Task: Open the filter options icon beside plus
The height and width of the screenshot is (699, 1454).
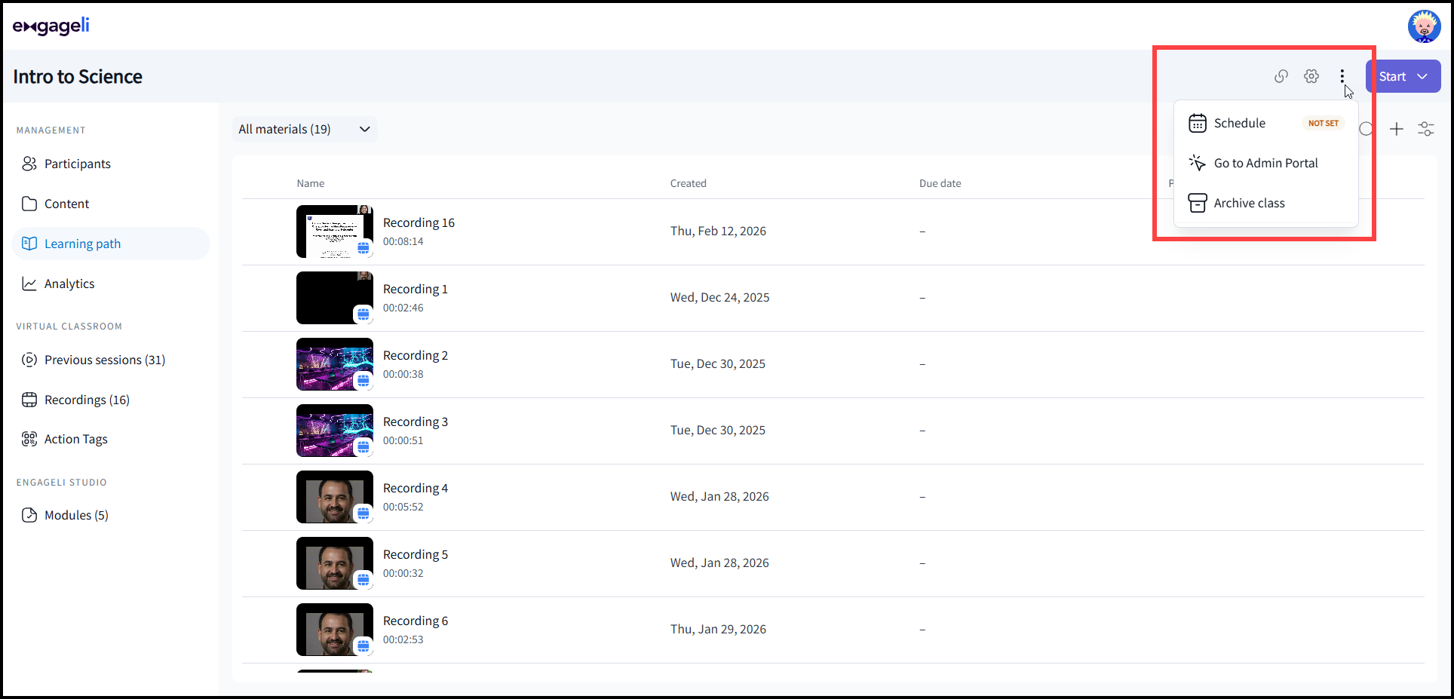Action: [1427, 129]
